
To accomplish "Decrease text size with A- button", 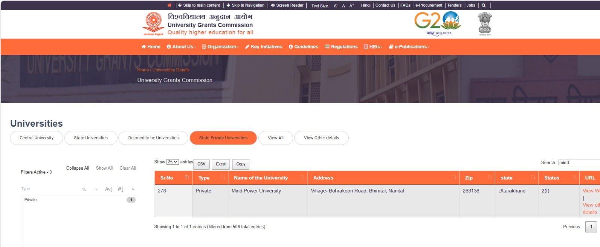I will pyautogui.click(x=336, y=6).
